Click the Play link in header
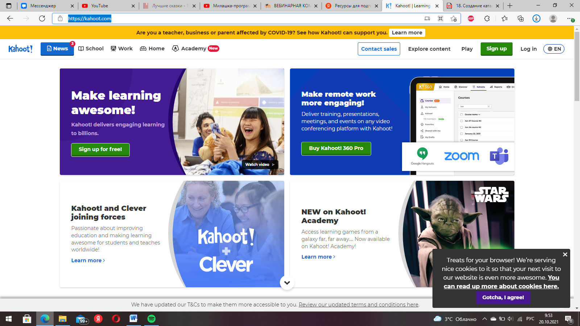The width and height of the screenshot is (580, 326). tap(467, 49)
